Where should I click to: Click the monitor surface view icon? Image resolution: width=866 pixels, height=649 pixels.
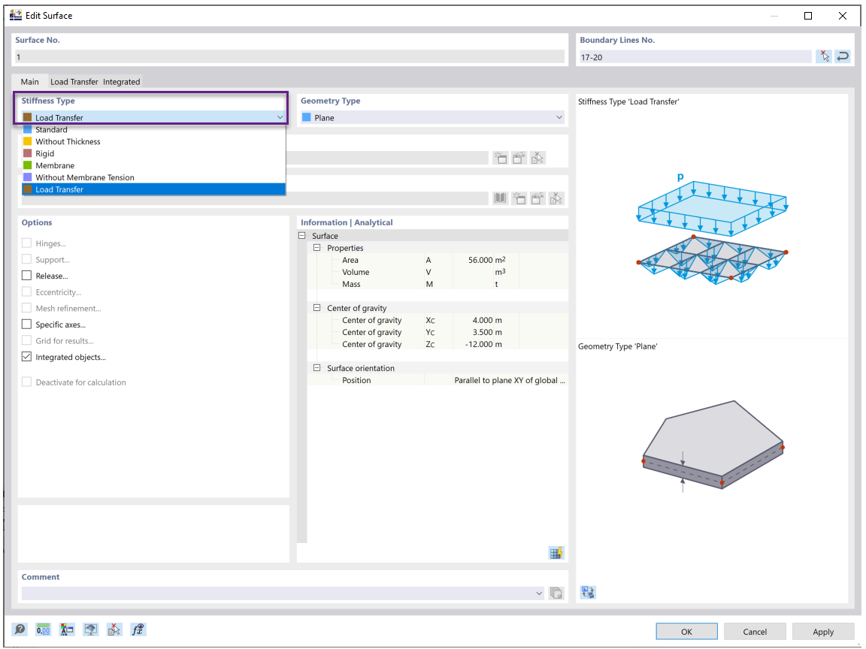point(90,629)
